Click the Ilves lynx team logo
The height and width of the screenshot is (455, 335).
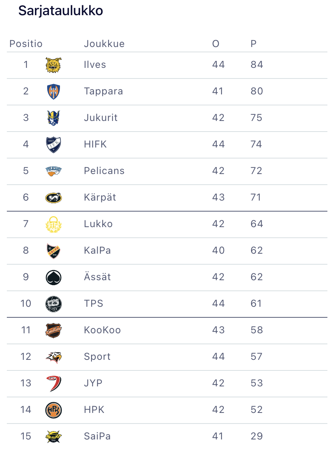click(x=53, y=65)
